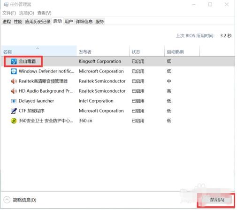This screenshot has height=210, width=237.
Task: Click the 3.2 秒 BIOS time value
Action: [226, 36]
